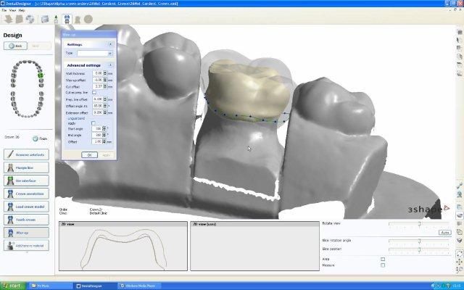Collapse the Advanced settings section
Viewport: 464px width, 290px height.
(110, 65)
